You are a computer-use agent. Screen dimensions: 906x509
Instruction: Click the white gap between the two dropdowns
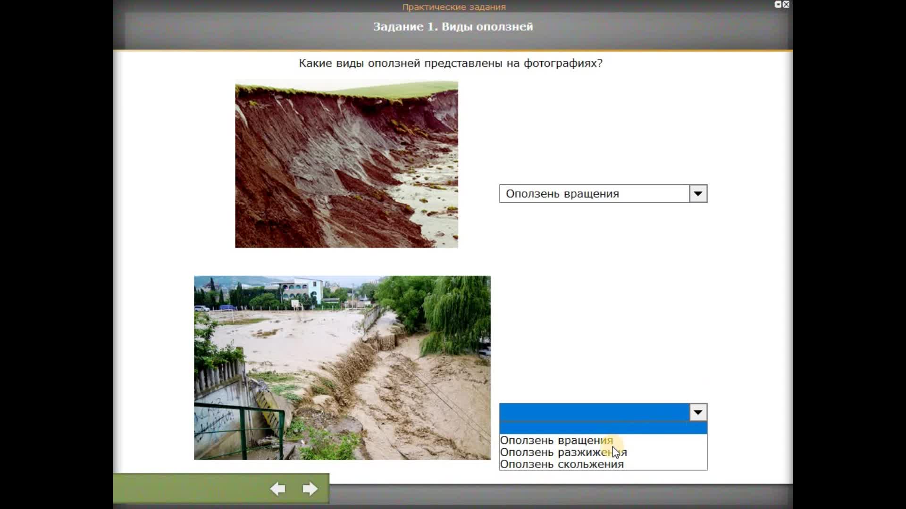(603, 302)
